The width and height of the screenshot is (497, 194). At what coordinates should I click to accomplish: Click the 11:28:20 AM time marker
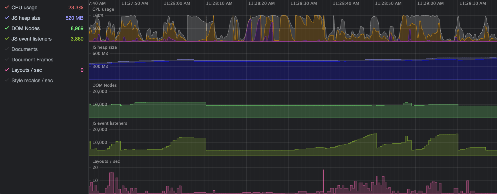click(x=262, y=3)
